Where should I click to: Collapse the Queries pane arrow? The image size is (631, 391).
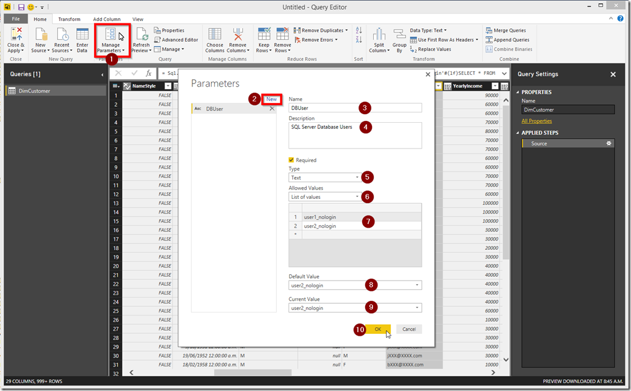103,74
